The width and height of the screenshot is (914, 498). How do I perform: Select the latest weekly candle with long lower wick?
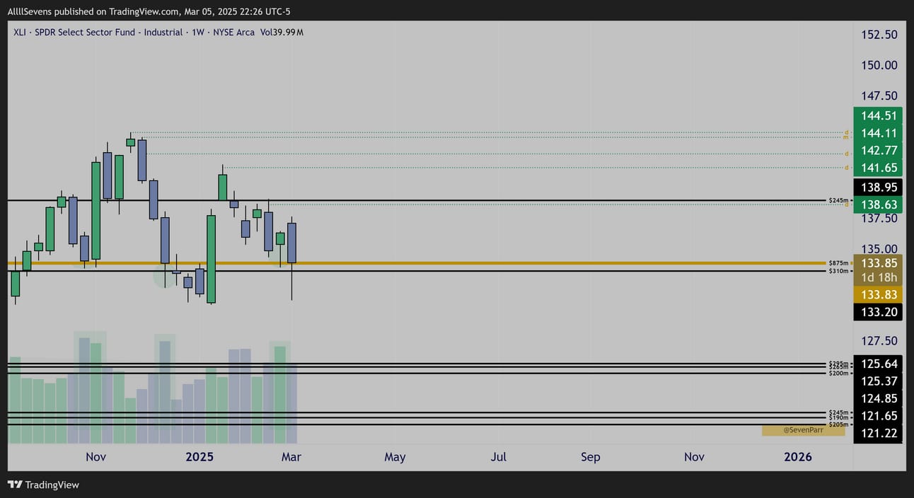pyautogui.click(x=291, y=258)
